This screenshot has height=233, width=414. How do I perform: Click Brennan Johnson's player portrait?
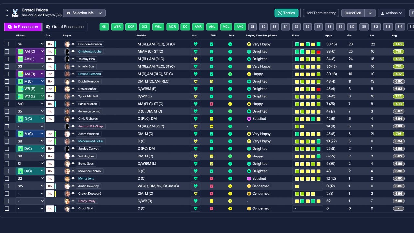pos(67,44)
